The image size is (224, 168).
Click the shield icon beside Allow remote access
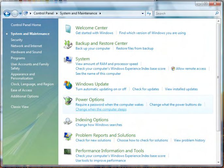(173, 69)
